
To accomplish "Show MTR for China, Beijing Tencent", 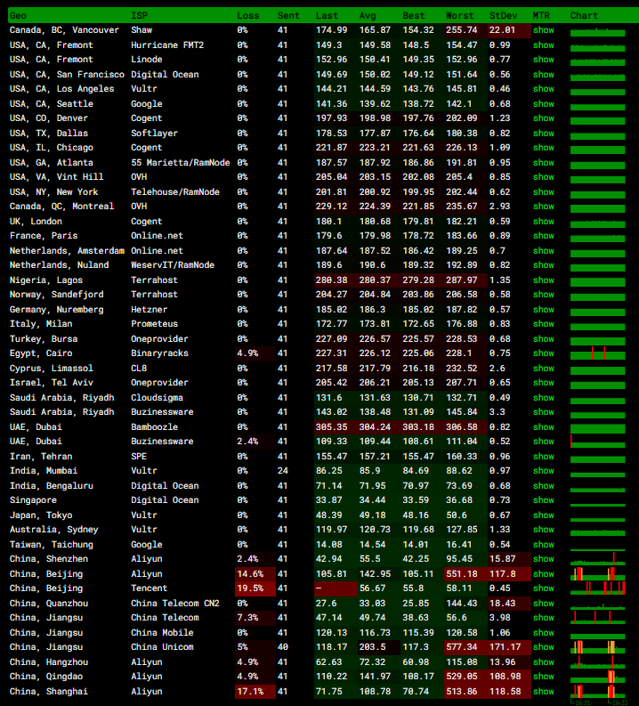I will point(543,588).
